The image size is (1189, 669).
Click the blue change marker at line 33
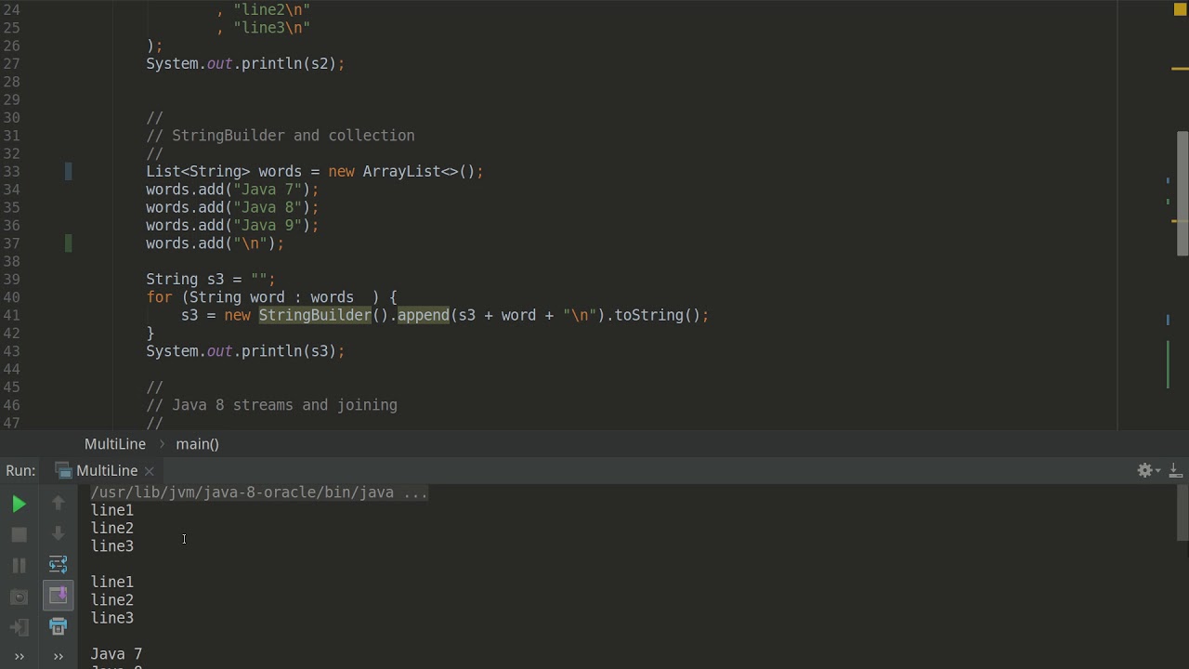(68, 171)
